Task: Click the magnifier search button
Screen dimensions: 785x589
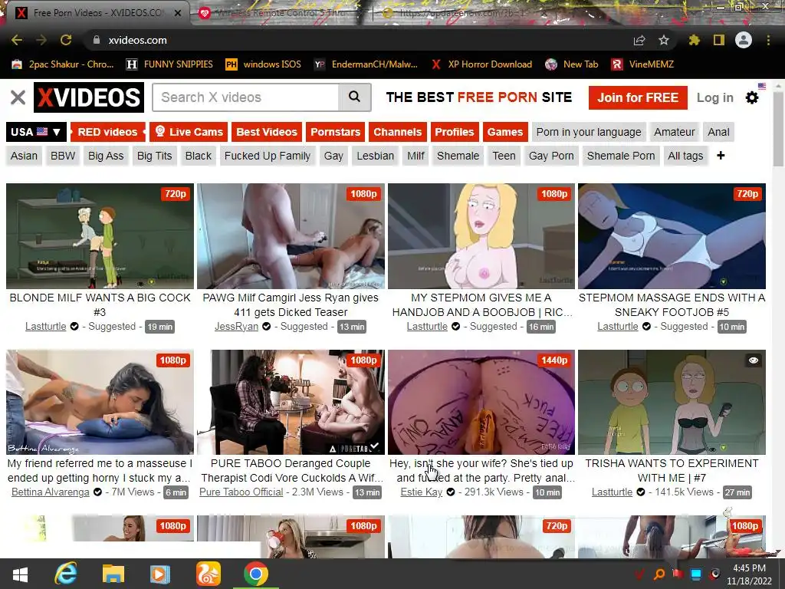Action: [x=354, y=97]
